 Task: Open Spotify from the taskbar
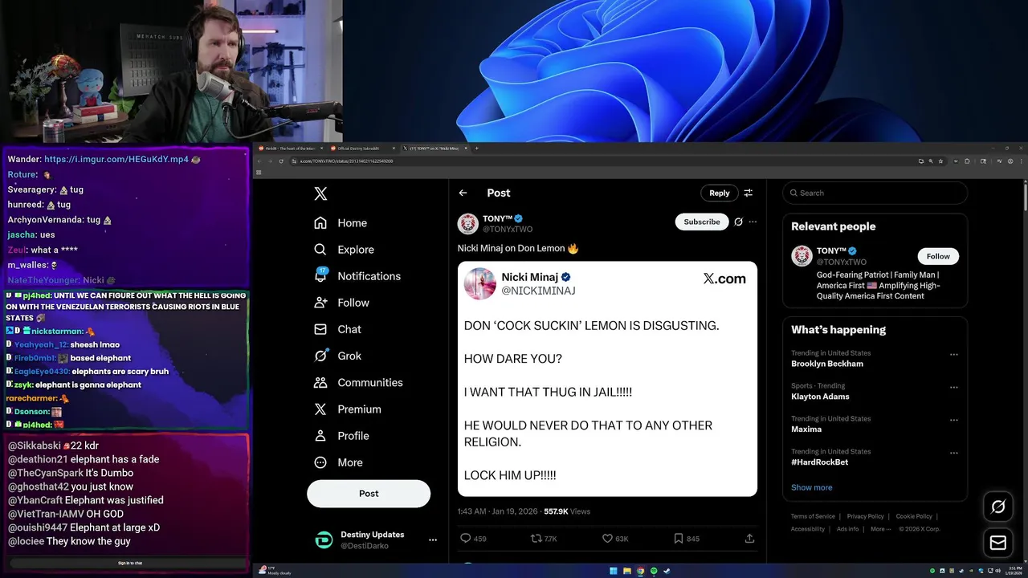click(654, 572)
